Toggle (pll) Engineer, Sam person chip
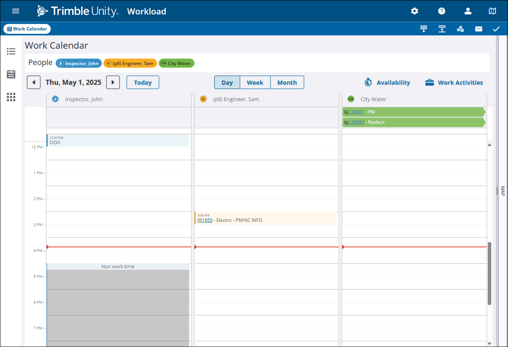Image resolution: width=508 pixels, height=347 pixels. coord(130,63)
